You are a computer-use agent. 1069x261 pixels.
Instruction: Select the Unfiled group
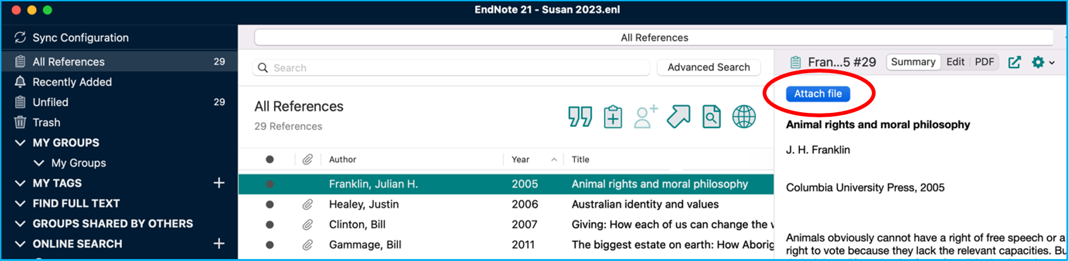[120, 102]
